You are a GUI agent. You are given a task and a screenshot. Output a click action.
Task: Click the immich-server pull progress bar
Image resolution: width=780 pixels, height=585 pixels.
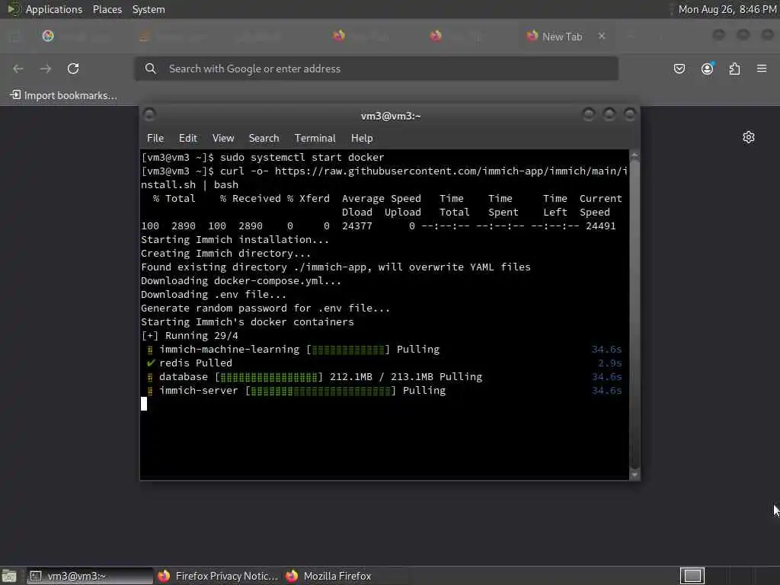pos(321,391)
